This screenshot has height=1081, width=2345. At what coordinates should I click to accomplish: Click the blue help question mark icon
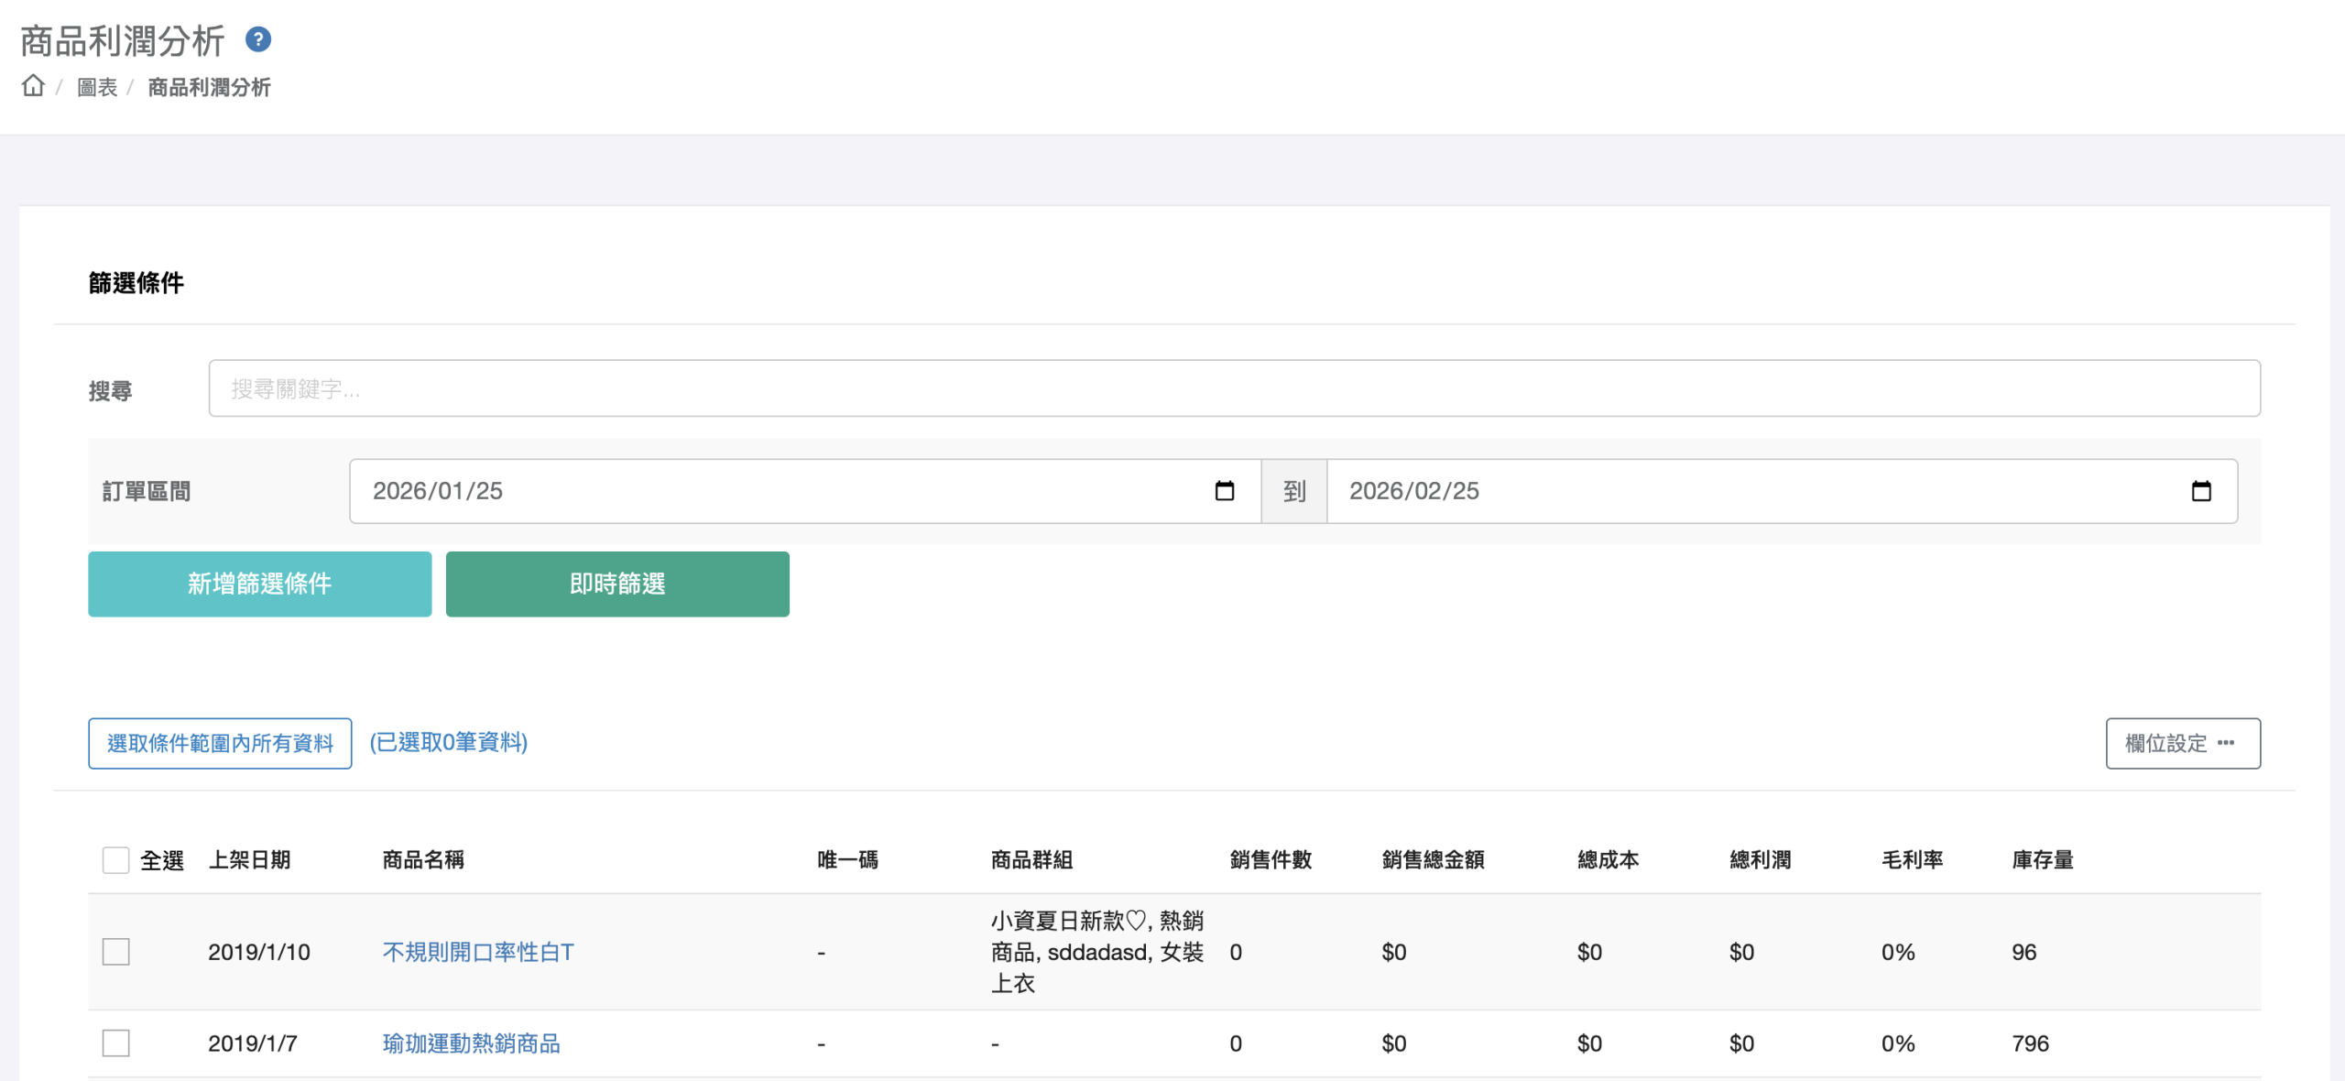pyautogui.click(x=258, y=39)
